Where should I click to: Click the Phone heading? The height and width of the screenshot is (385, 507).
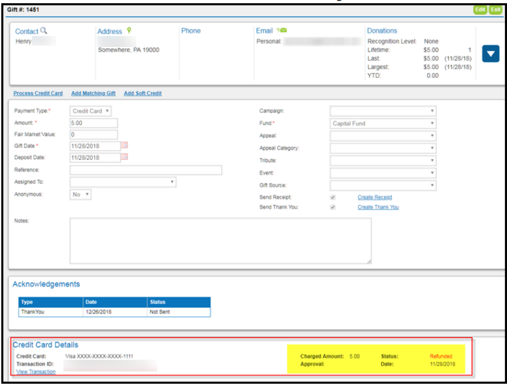click(191, 31)
